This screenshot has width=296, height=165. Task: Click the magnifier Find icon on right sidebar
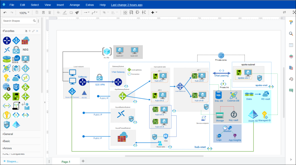(291, 34)
